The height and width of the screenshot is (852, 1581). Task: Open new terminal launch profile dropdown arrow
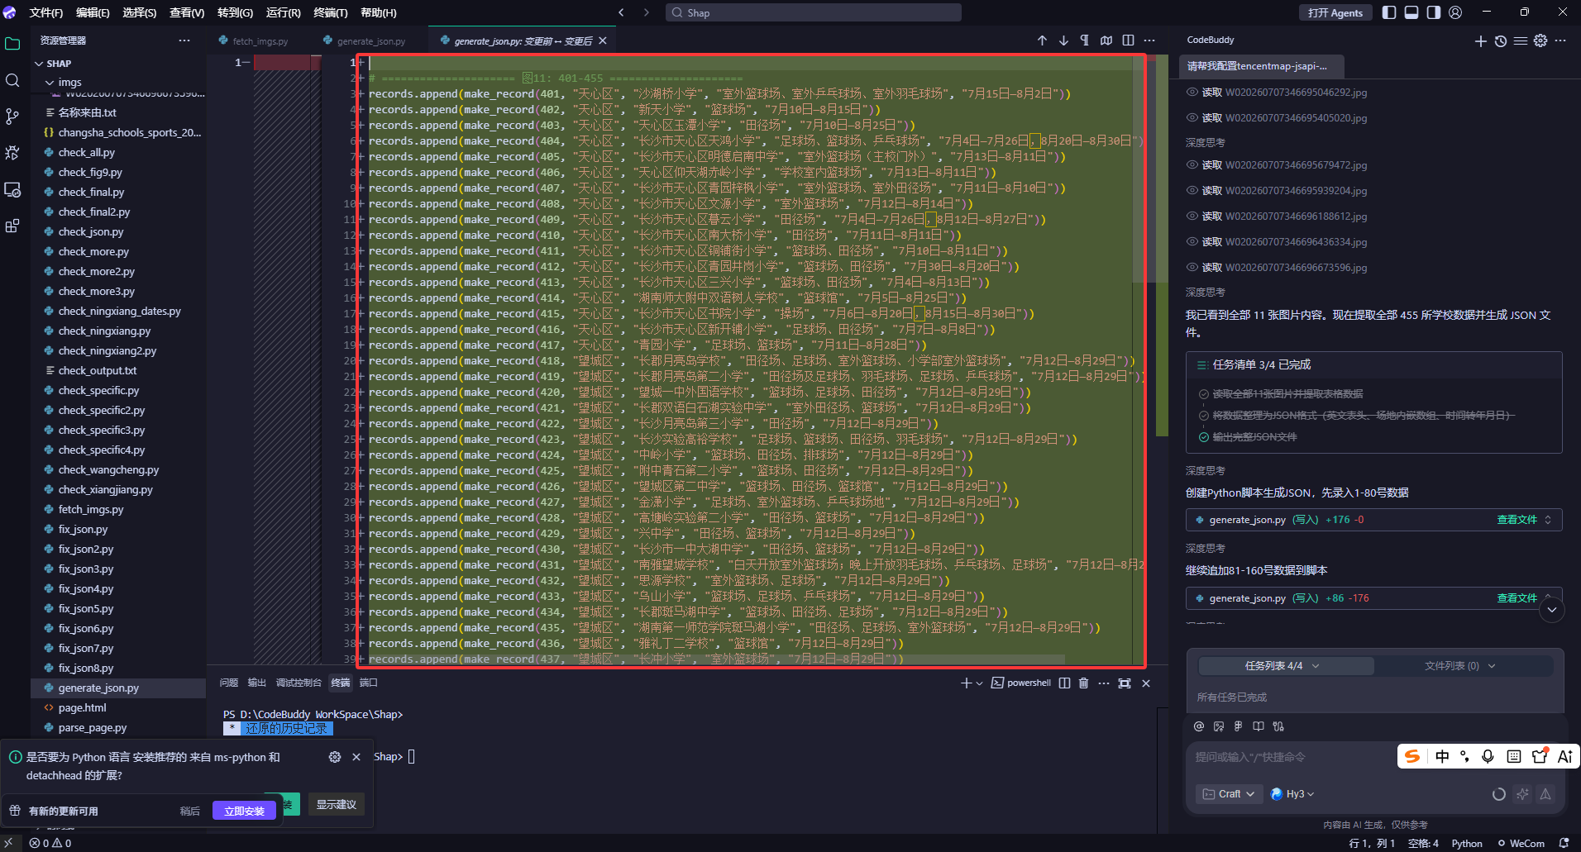click(x=980, y=683)
